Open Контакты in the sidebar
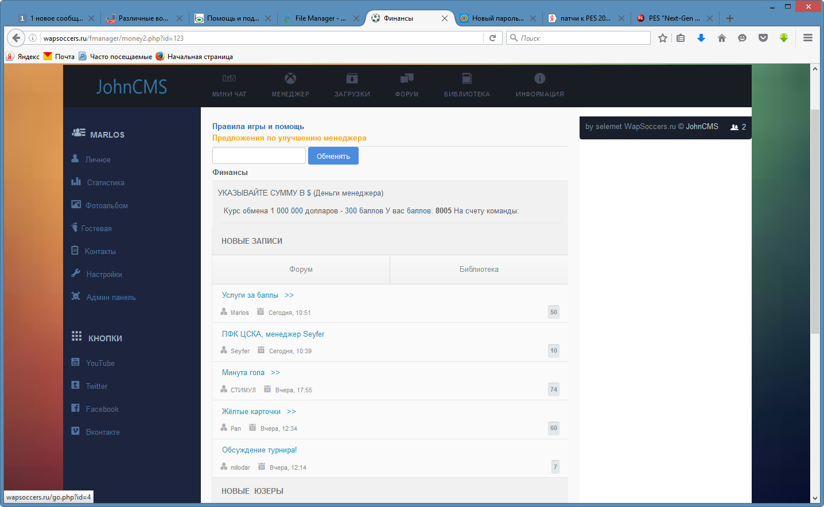 (100, 251)
